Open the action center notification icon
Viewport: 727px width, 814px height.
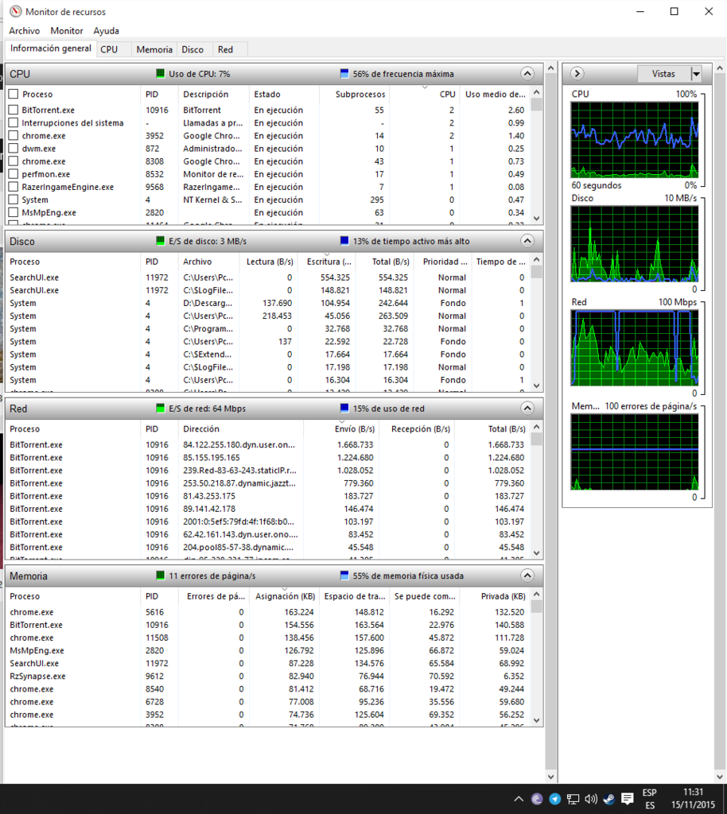click(628, 799)
